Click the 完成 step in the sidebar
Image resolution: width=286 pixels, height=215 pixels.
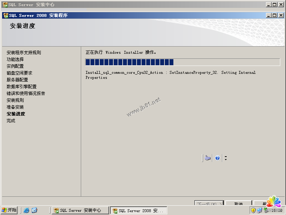click(11, 121)
